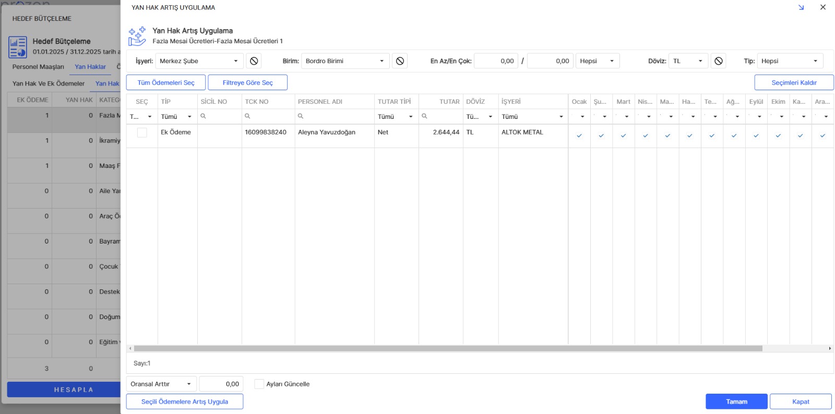835x414 pixels.
Task: Open the Yan Hak sub-tab behind the dialog
Action: 108,83
